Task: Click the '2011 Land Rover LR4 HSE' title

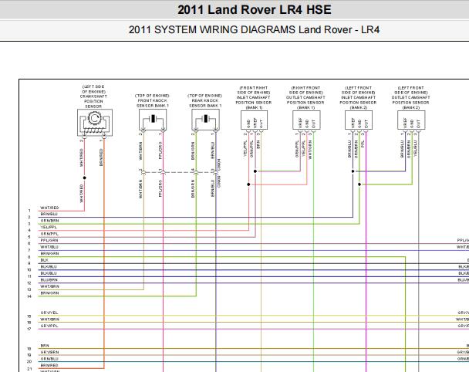Action: point(255,9)
